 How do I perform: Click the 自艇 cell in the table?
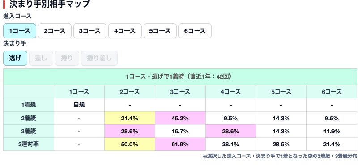[x=79, y=105]
